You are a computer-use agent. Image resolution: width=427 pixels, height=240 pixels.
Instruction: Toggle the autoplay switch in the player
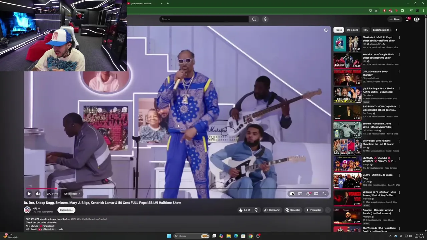(x=293, y=194)
